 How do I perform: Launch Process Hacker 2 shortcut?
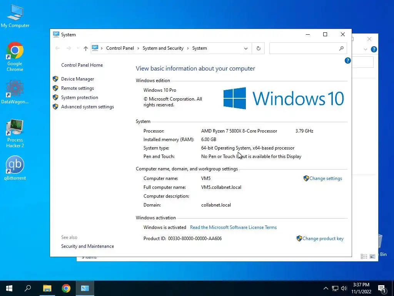pos(15,133)
